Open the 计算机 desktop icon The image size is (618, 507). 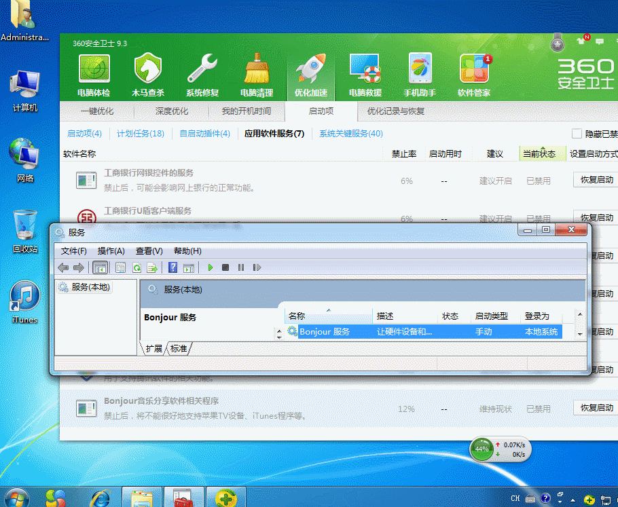[24, 91]
